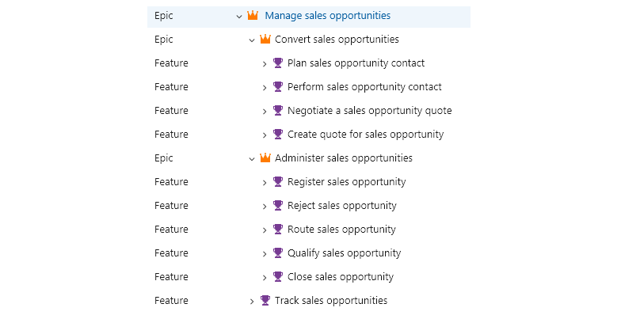Click Feature type cell of Register sales opportunity
The image size is (621, 319).
pyautogui.click(x=171, y=182)
